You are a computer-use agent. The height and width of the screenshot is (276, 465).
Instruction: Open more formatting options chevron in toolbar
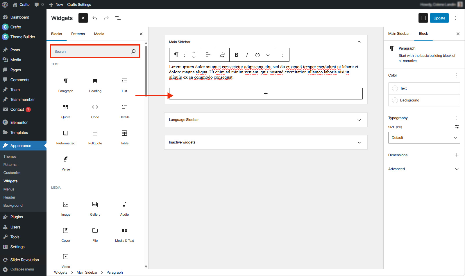coord(268,55)
